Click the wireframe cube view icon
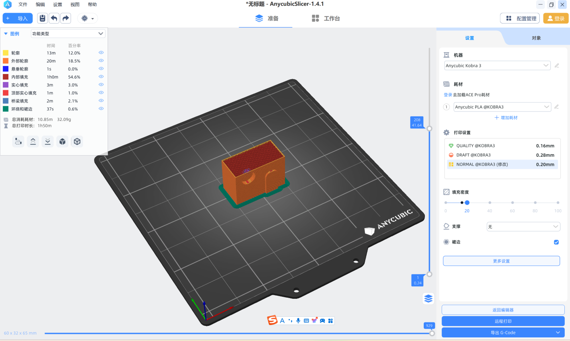Viewport: 570px width, 341px height. [77, 141]
